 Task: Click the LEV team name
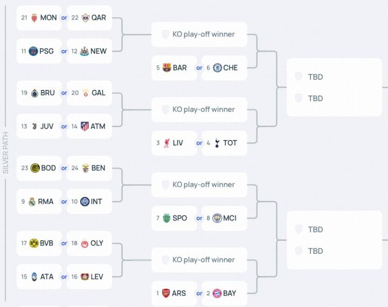(97, 277)
